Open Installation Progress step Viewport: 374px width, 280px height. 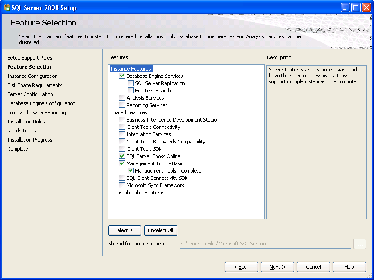[x=30, y=140]
